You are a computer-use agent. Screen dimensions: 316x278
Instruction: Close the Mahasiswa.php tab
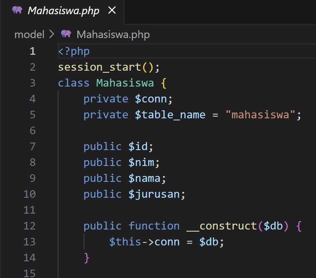[112, 10]
